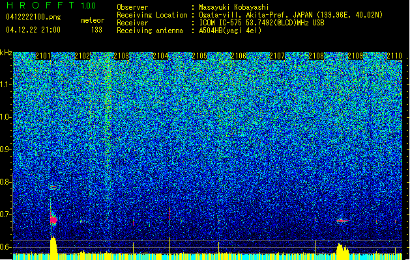
Task: Click the 'Observer' field label
Action: [132, 7]
